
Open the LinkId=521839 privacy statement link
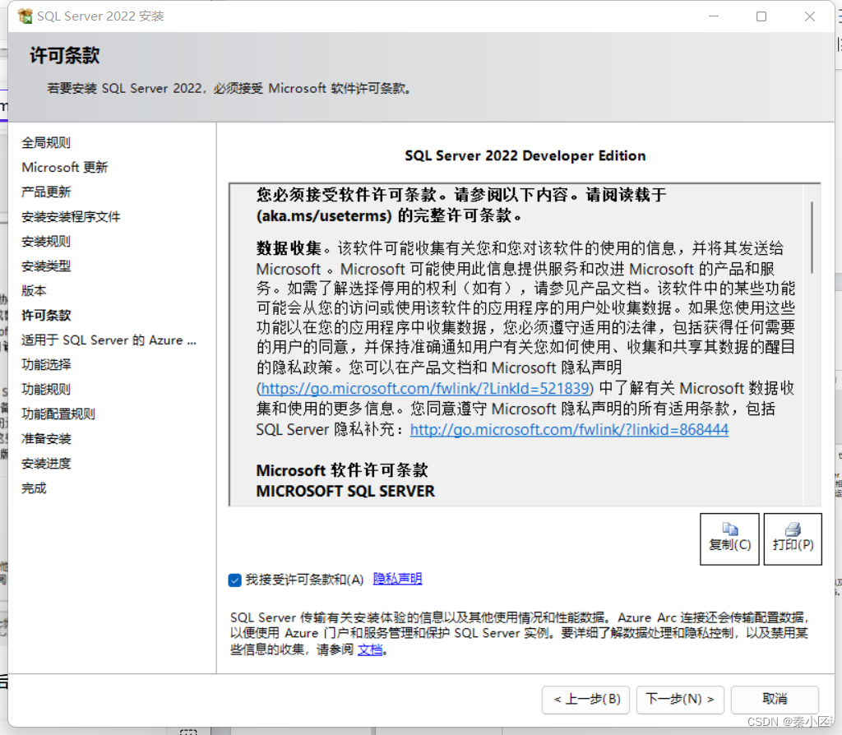(x=426, y=388)
